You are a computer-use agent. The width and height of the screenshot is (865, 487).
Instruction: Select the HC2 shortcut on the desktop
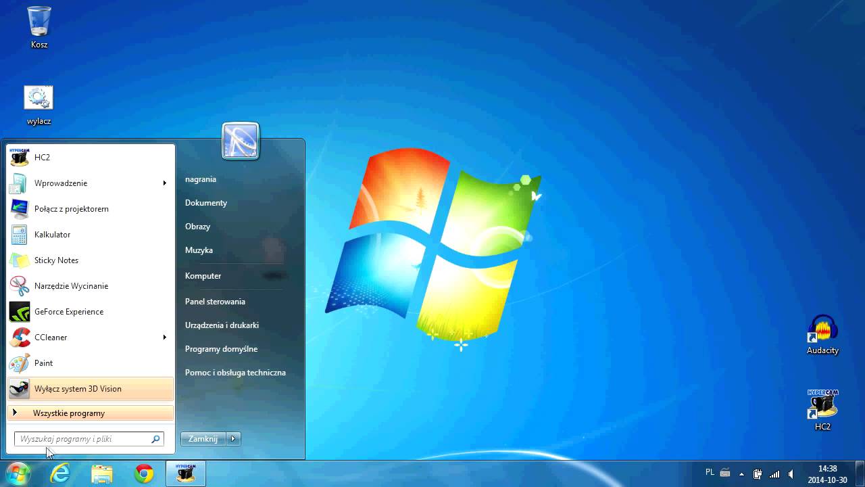click(x=822, y=410)
